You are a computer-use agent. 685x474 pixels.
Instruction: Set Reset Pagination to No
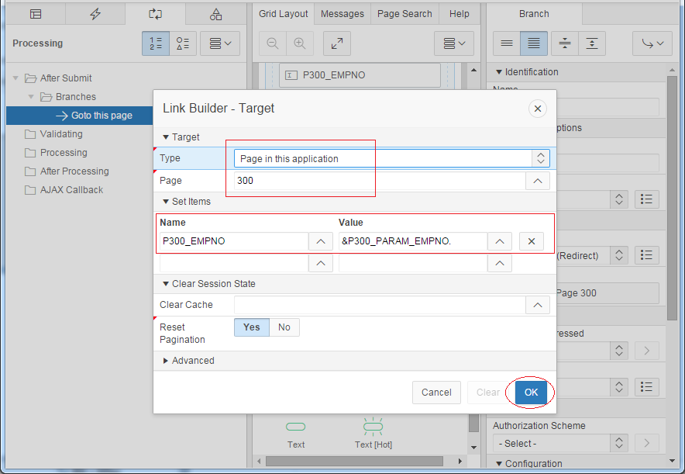[x=284, y=327]
